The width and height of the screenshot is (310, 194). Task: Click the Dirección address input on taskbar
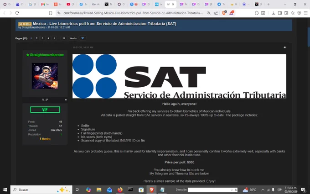pos(210,189)
